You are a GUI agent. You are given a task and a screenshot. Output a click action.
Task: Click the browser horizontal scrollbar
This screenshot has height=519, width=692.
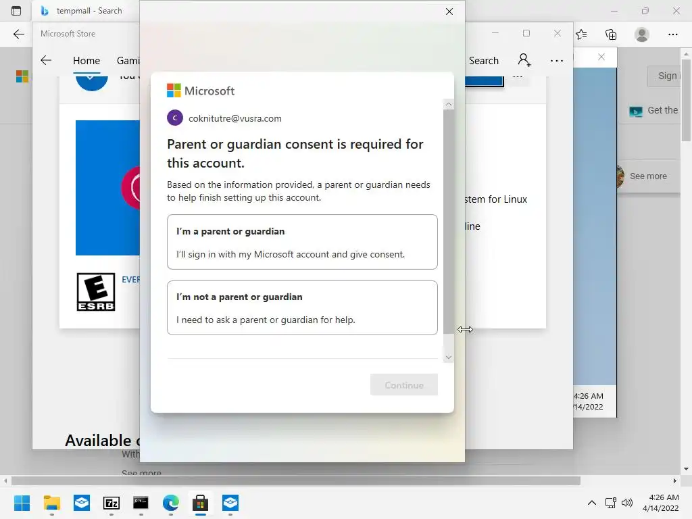[296, 480]
